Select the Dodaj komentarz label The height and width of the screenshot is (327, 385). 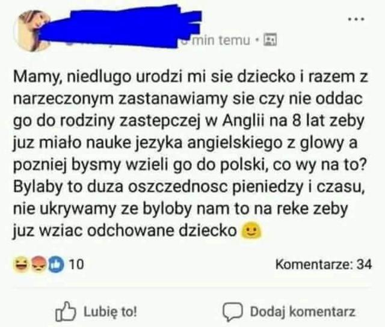click(303, 312)
